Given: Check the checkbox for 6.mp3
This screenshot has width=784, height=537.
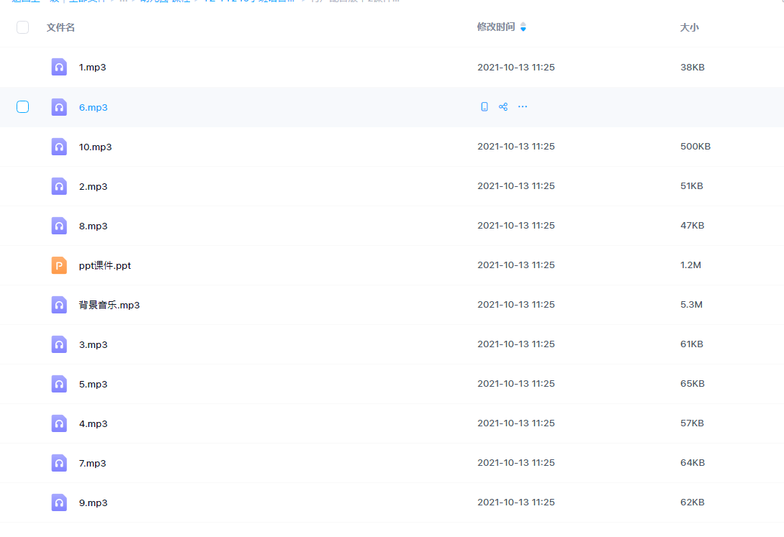Looking at the screenshot, I should coord(22,107).
